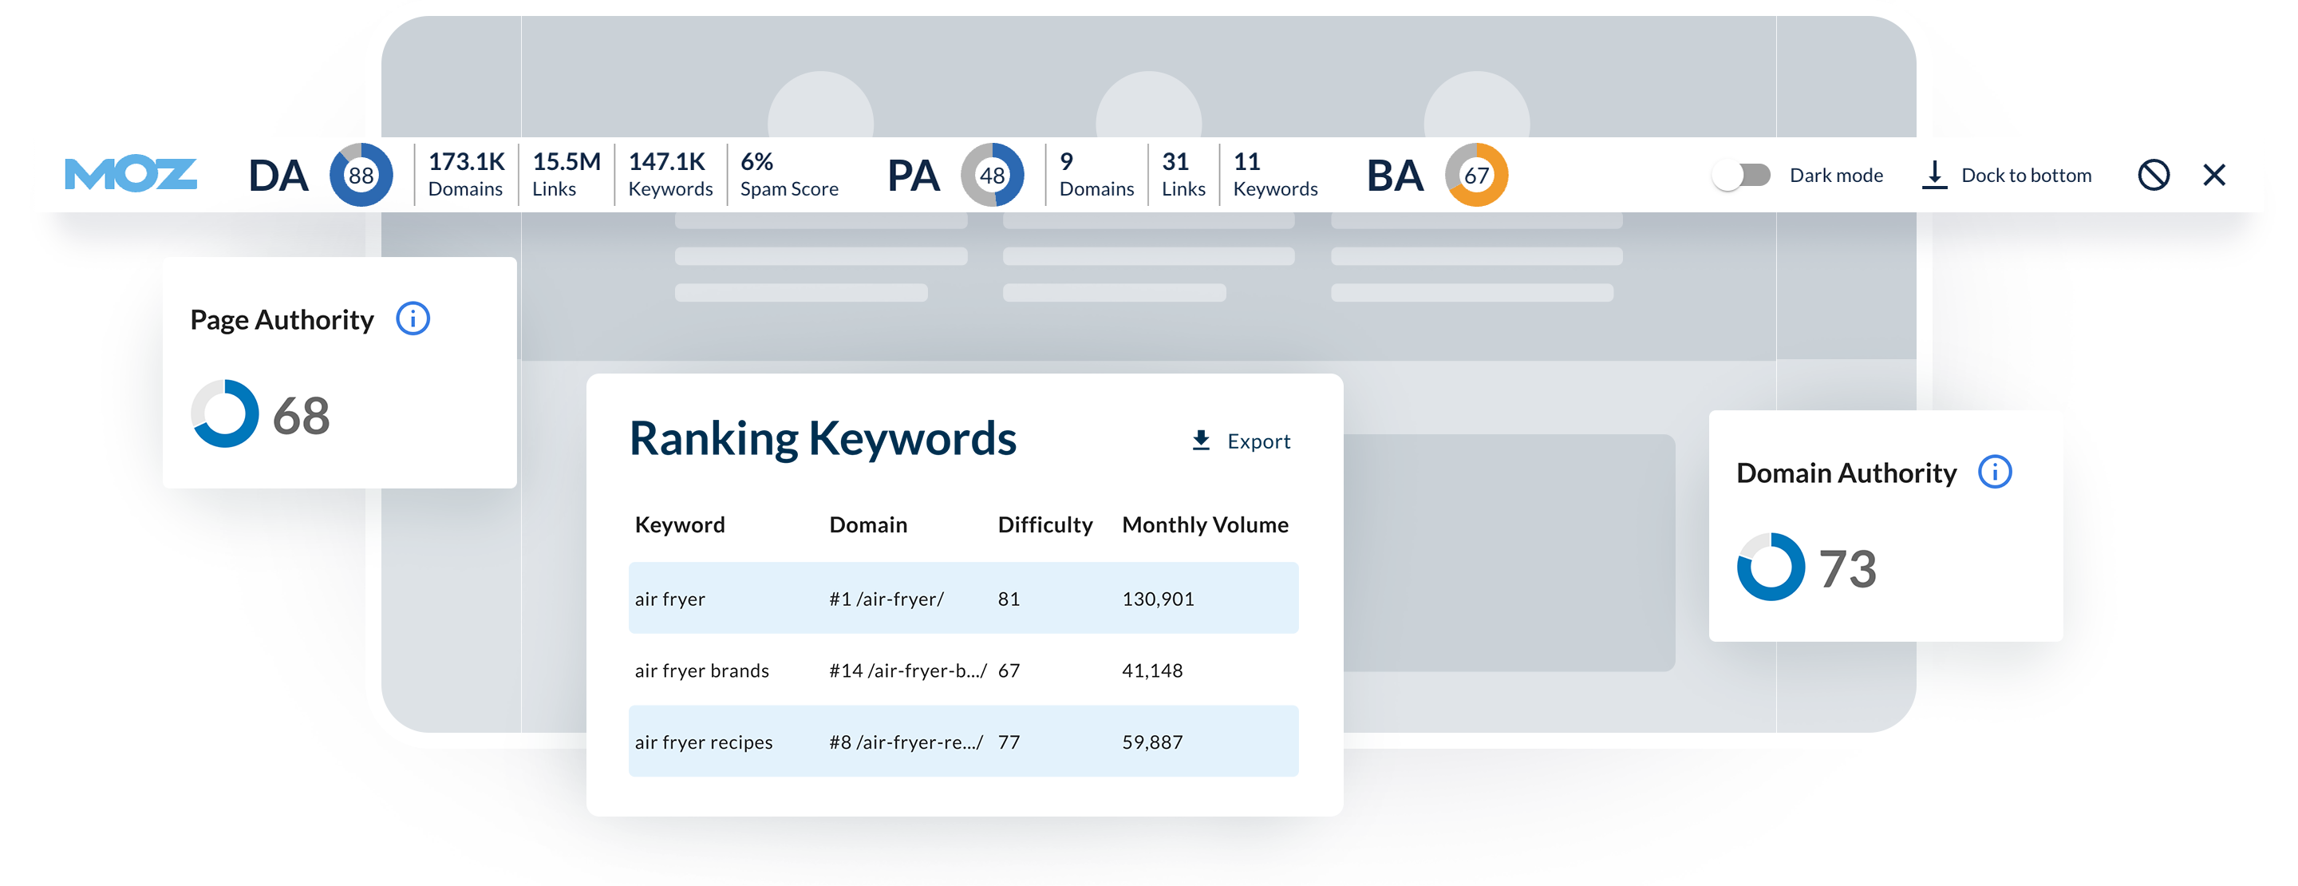Click the Dock to bottom icon

(1933, 175)
